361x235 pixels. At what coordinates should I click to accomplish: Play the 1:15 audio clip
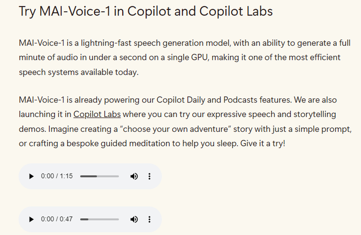click(31, 176)
